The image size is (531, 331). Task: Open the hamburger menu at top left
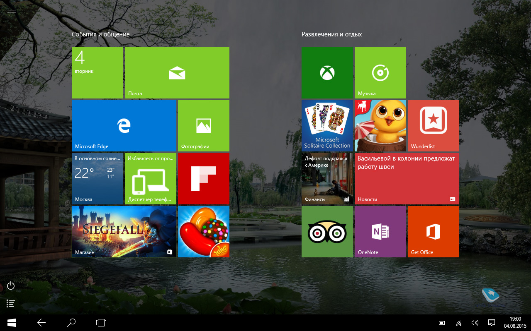pyautogui.click(x=11, y=10)
